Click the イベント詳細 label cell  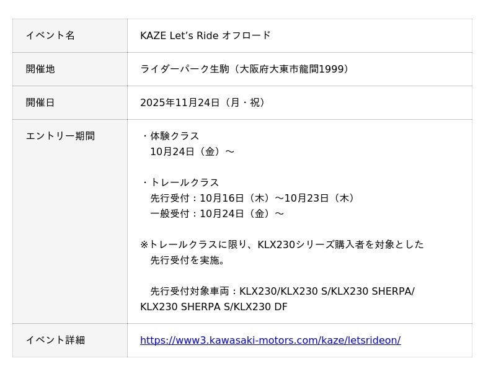(55, 340)
